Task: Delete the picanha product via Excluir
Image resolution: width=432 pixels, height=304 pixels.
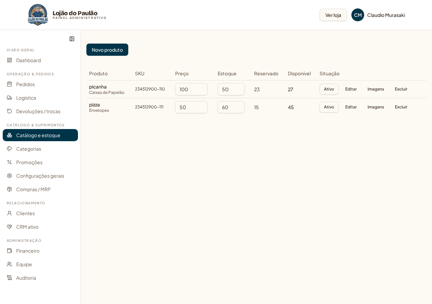Action: click(401, 89)
